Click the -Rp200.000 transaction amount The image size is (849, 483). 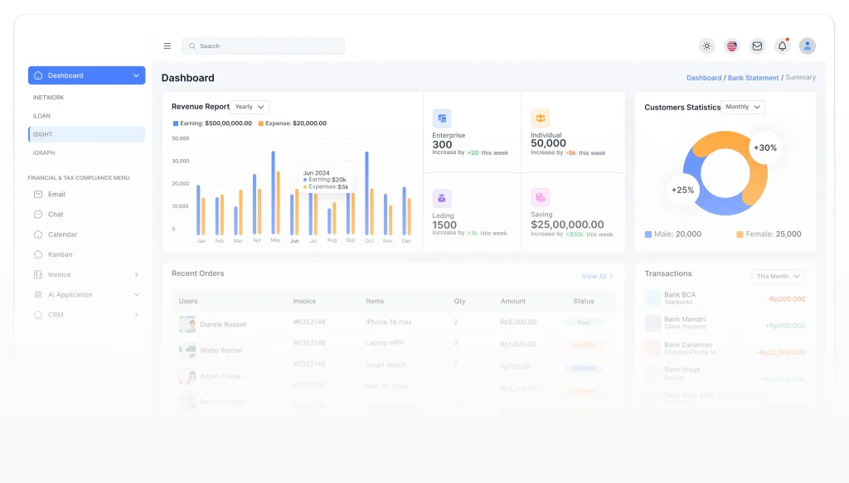(786, 298)
